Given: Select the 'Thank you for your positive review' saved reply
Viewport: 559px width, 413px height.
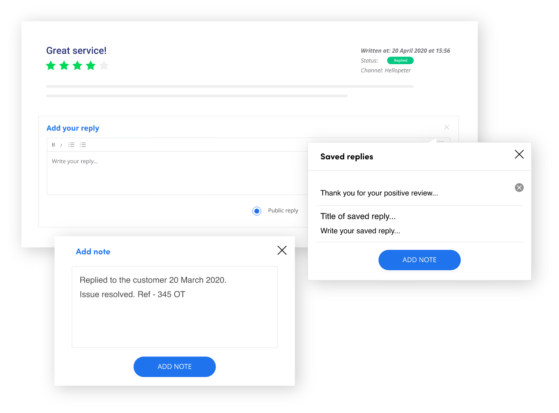Looking at the screenshot, I should pyautogui.click(x=379, y=193).
